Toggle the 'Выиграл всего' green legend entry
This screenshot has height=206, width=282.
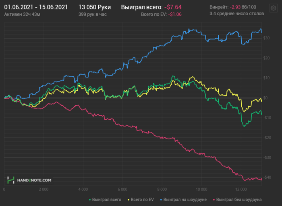pos(105,200)
